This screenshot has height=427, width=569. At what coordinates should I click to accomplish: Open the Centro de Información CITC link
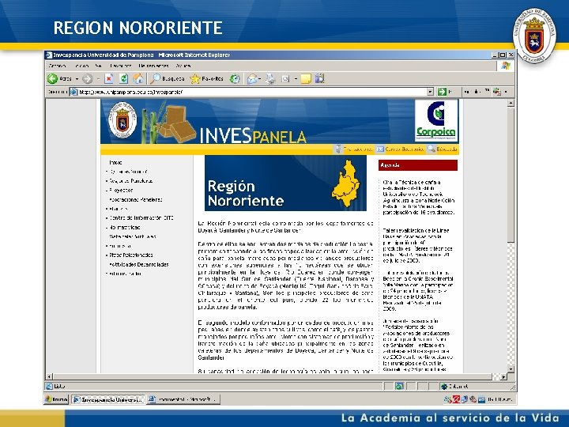tap(141, 218)
